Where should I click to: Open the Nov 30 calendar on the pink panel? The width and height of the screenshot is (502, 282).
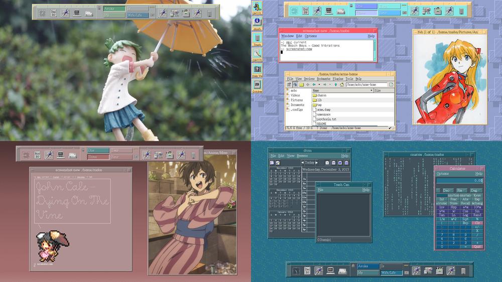pos(38,155)
